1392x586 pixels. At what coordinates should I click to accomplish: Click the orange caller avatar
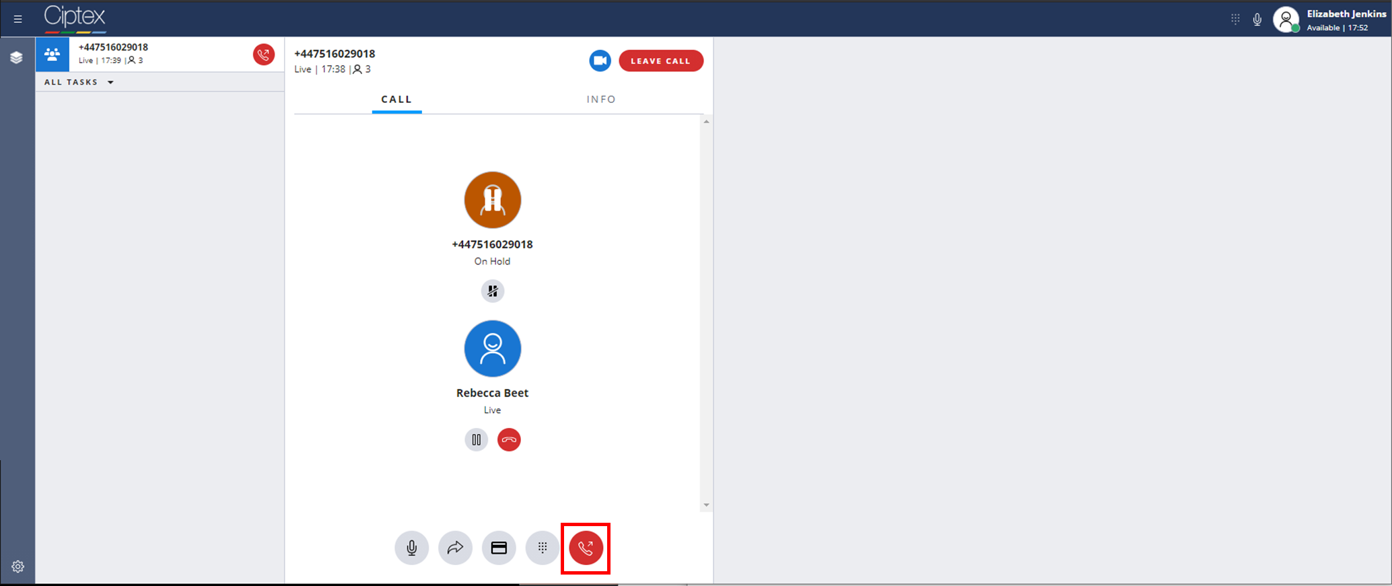tap(493, 200)
